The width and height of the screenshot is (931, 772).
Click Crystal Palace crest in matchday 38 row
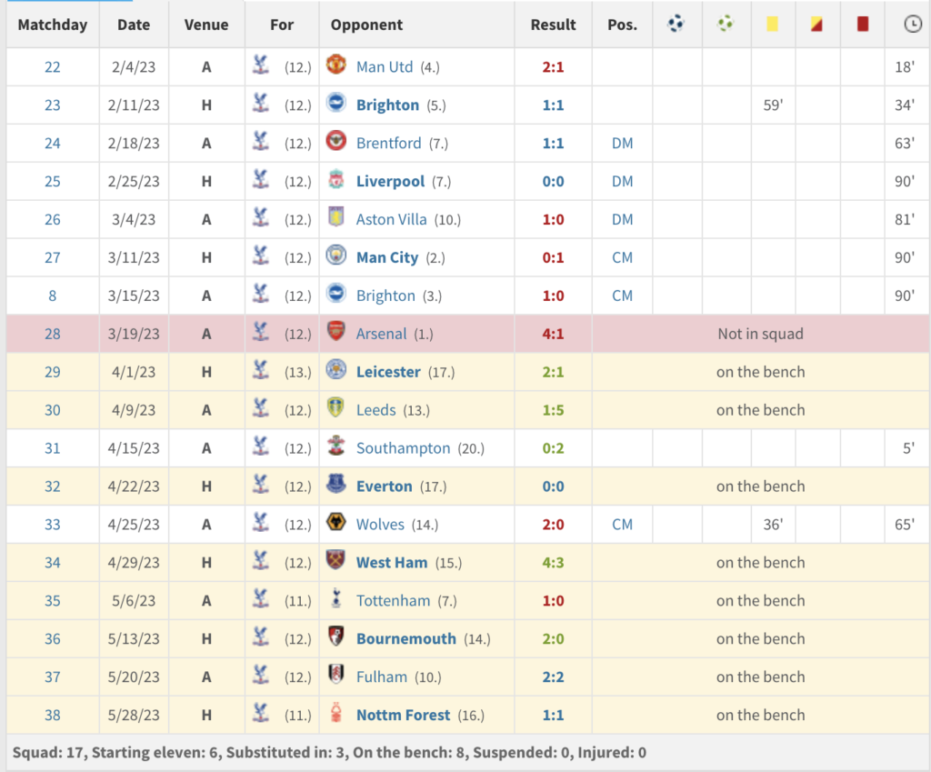tap(261, 711)
